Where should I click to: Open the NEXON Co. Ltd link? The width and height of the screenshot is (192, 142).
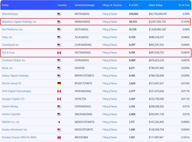pyautogui.click(x=10, y=122)
